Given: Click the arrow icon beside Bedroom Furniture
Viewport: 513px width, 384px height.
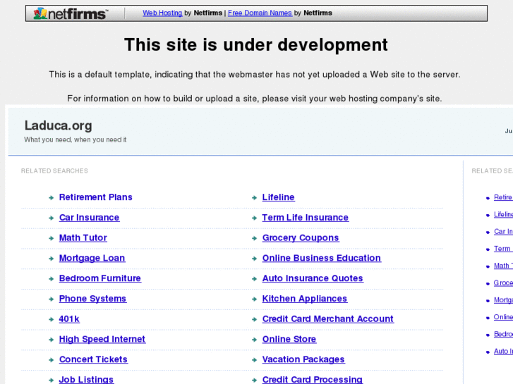Looking at the screenshot, I should pyautogui.click(x=51, y=279).
